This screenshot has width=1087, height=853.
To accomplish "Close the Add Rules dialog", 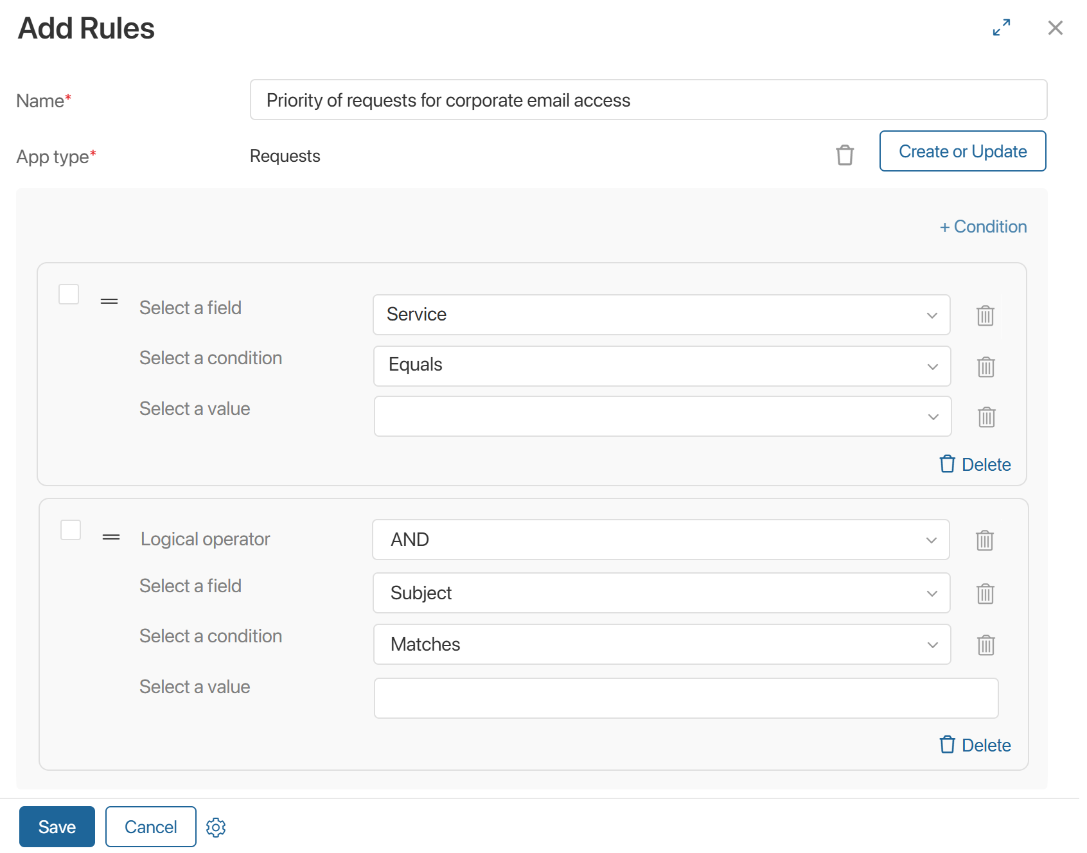I will tap(1055, 28).
